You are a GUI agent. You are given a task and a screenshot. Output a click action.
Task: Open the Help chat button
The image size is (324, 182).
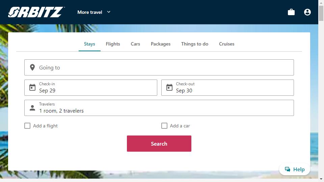294,170
